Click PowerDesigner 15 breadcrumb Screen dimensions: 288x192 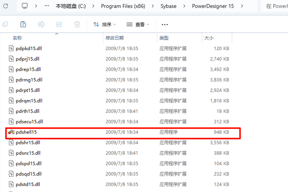213,6
